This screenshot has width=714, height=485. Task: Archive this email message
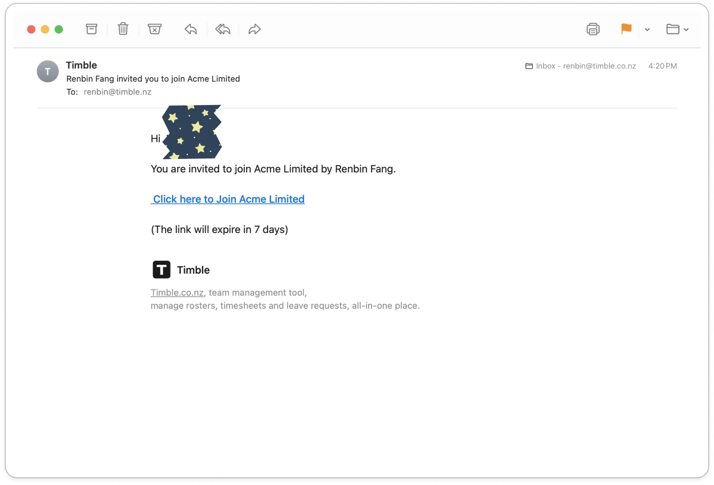coord(92,29)
